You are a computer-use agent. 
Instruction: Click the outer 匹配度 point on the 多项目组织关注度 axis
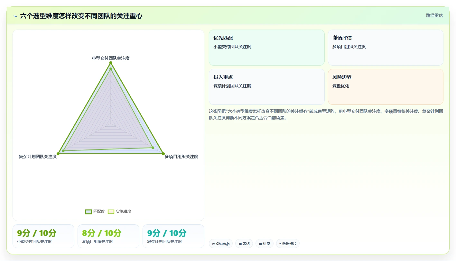tap(163, 154)
